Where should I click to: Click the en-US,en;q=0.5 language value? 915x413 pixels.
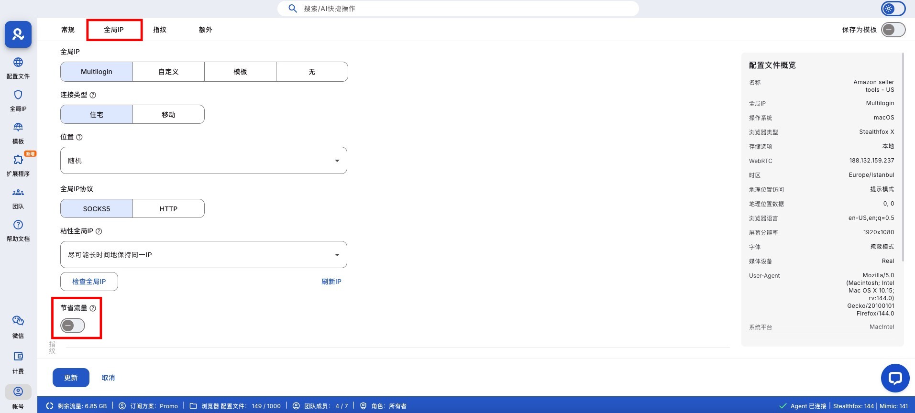pos(871,218)
